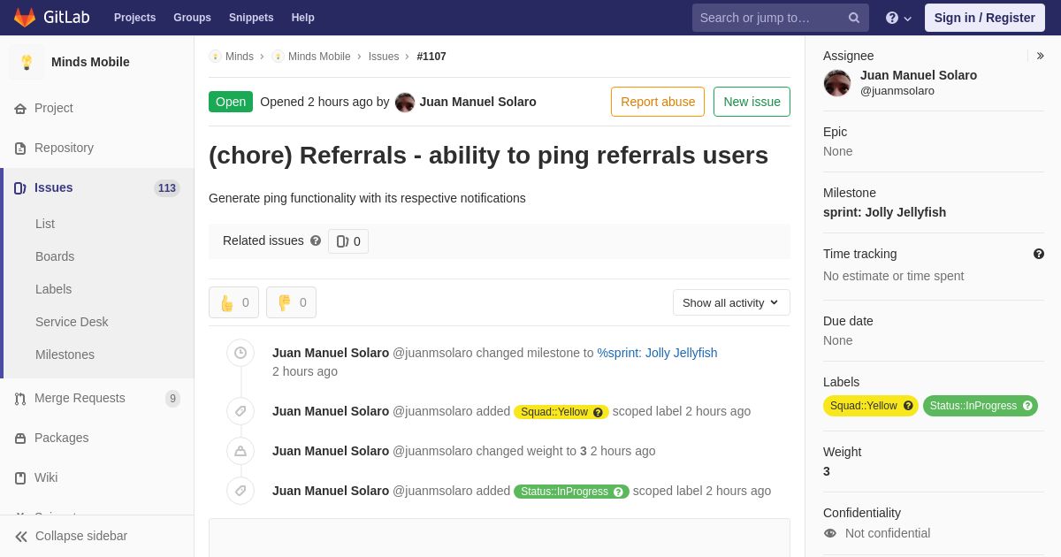
Task: Click the related issues count badge
Action: coord(348,241)
